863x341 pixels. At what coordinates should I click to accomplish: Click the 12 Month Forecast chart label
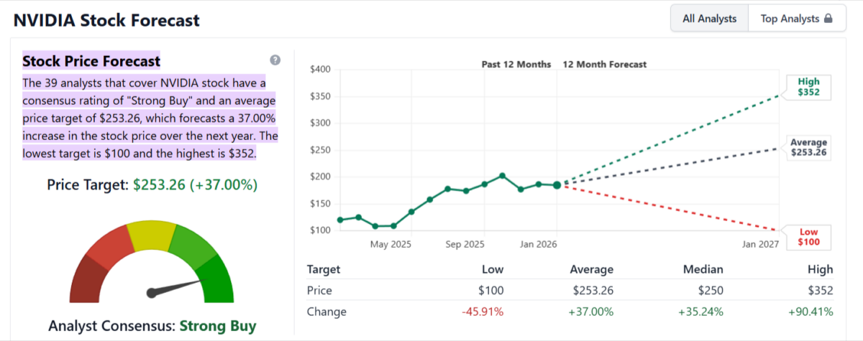click(604, 65)
